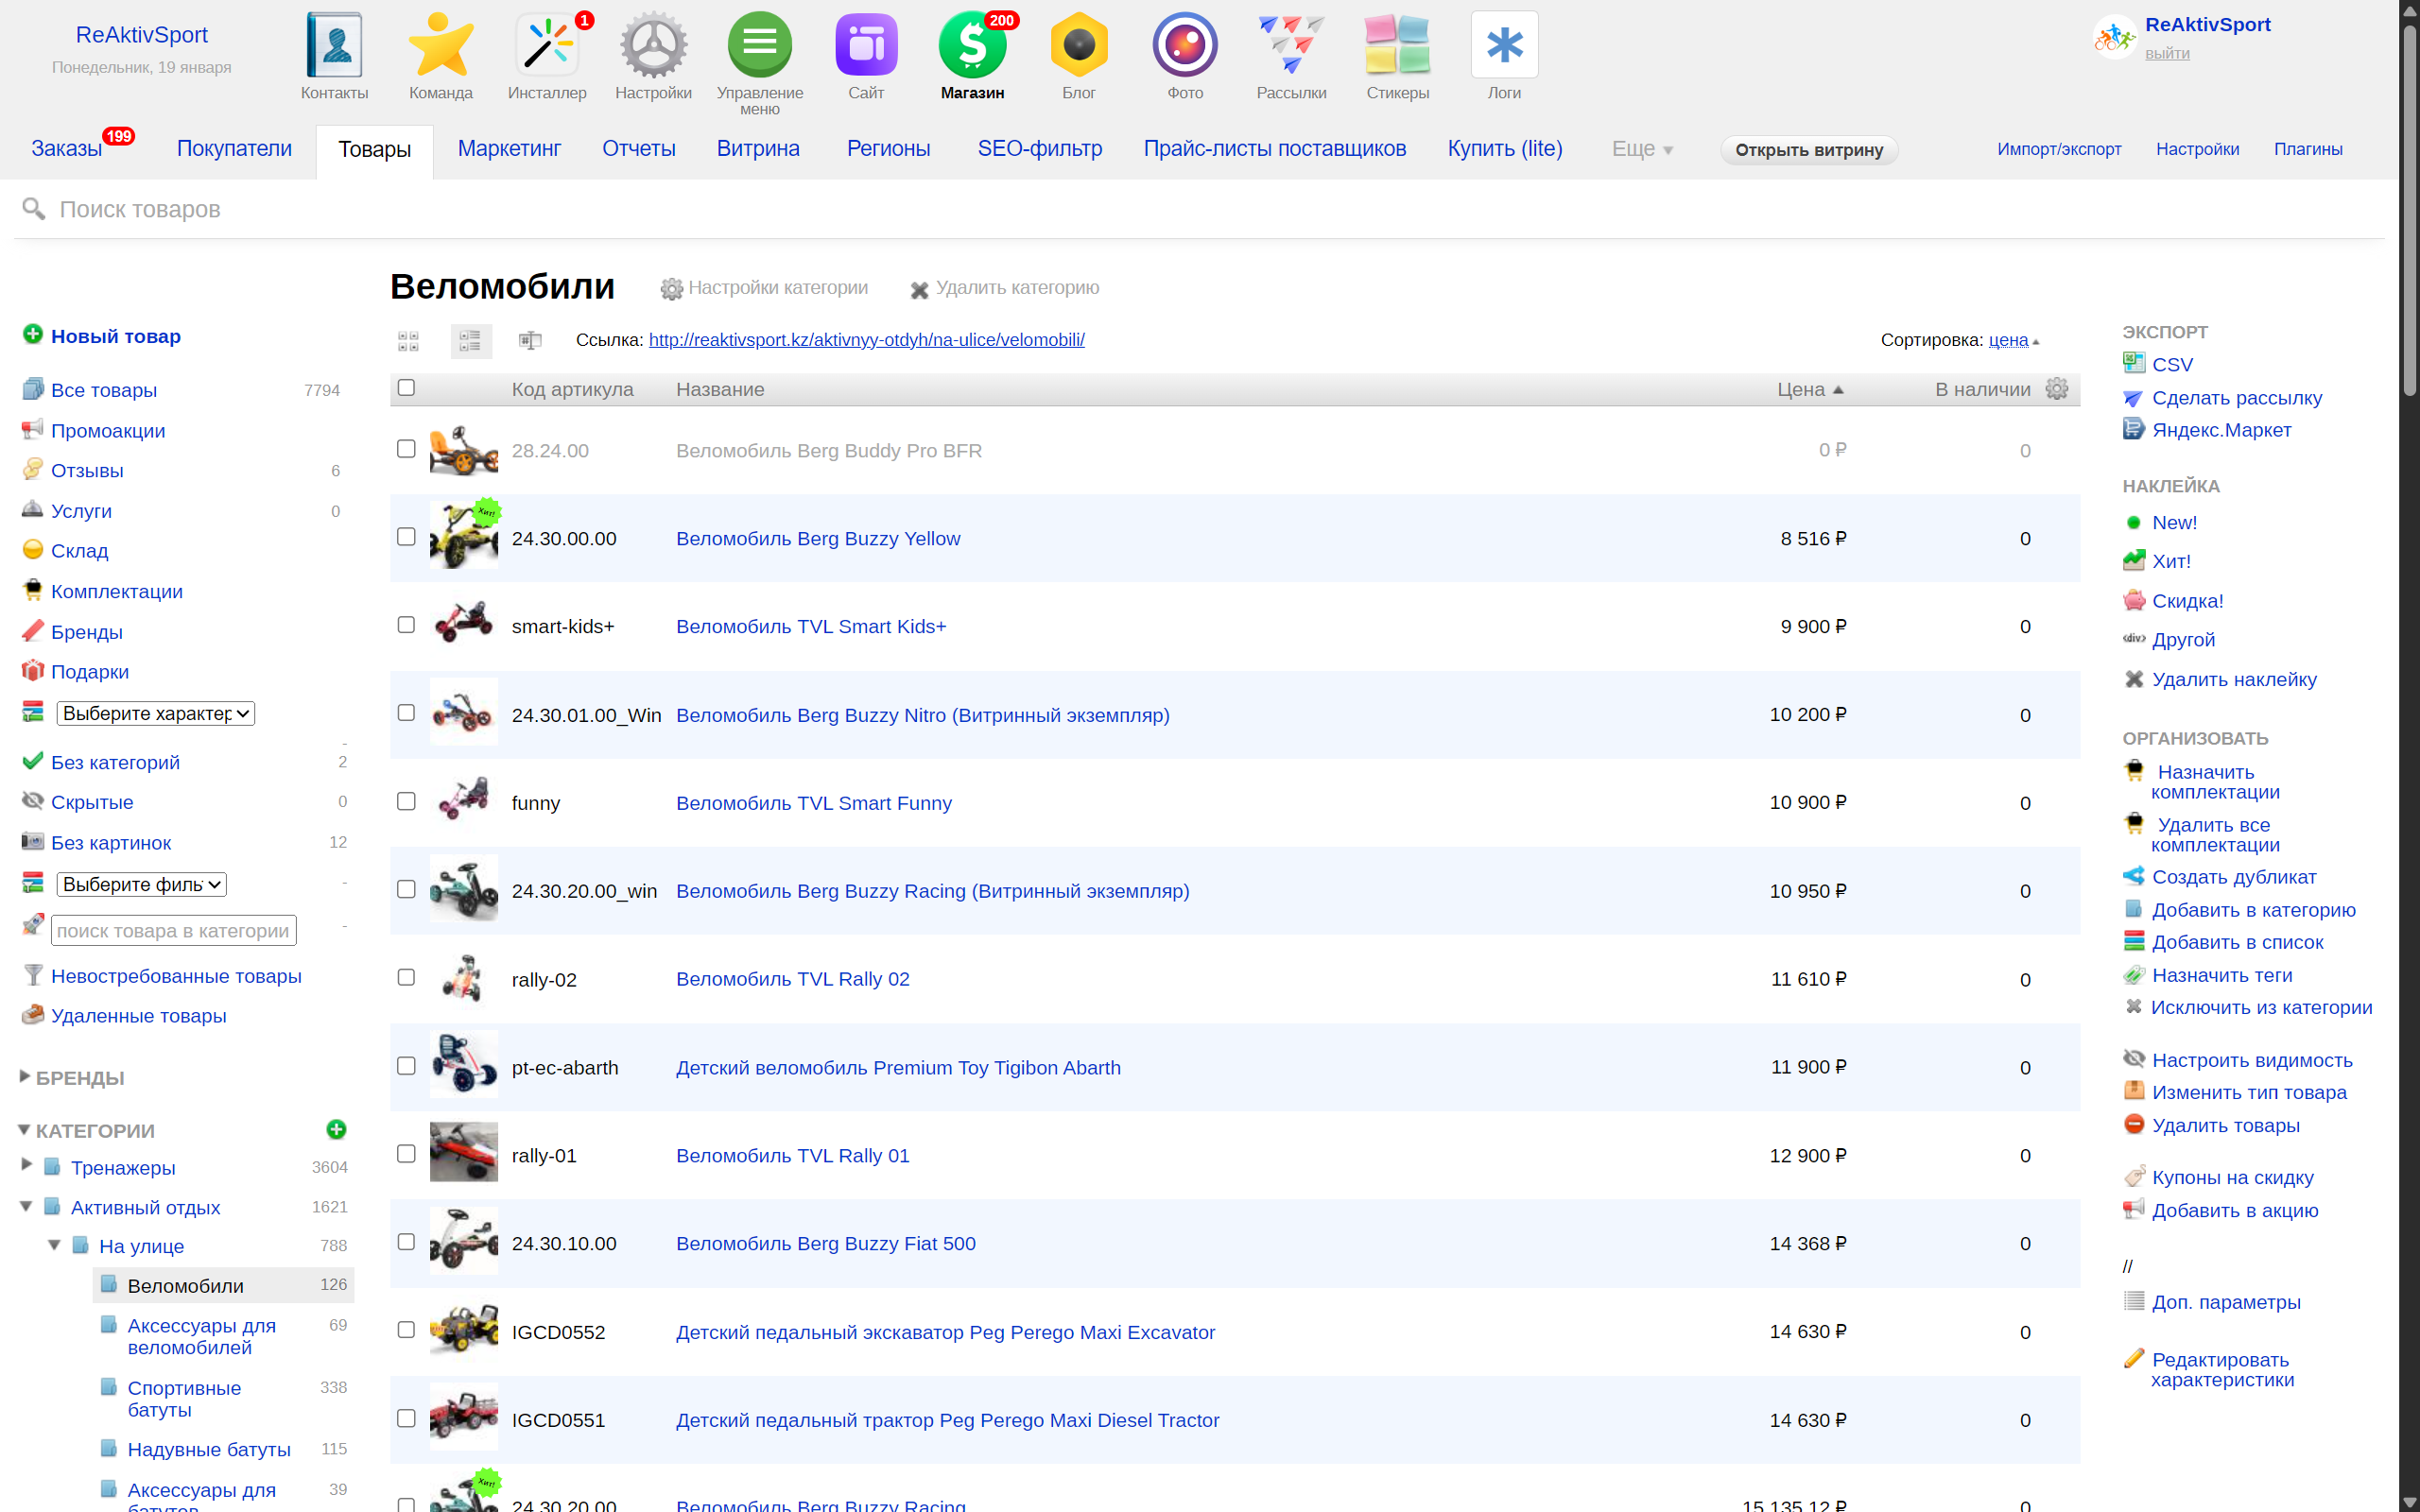Add new category with green plus
Viewport: 2420px width, 1512px height.
(x=336, y=1129)
